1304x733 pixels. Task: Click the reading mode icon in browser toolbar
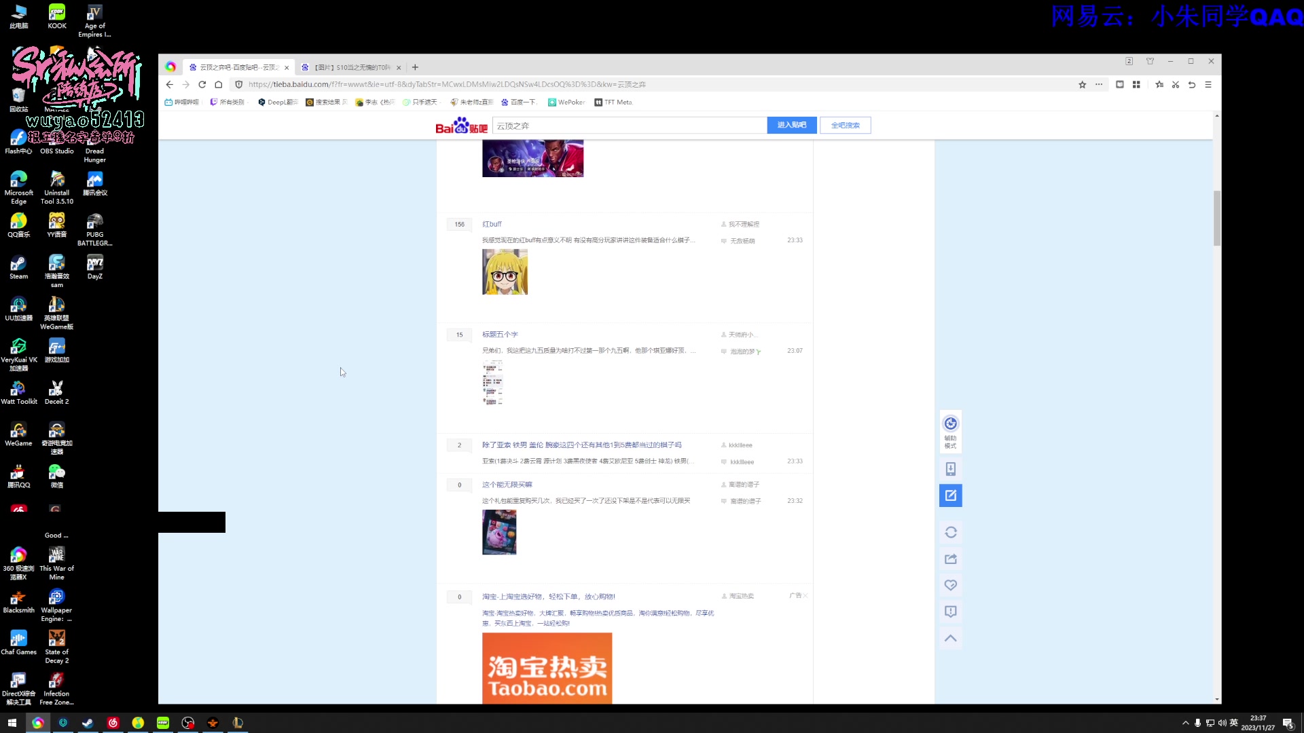click(1120, 85)
